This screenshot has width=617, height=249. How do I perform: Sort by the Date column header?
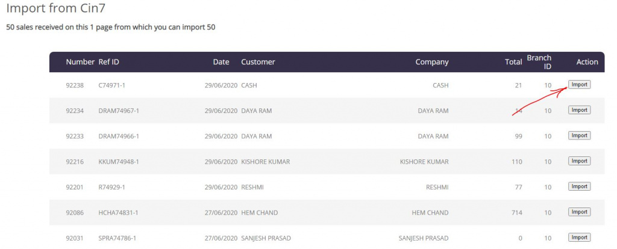click(221, 62)
